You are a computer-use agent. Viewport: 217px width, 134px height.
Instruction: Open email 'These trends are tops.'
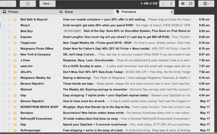coord(78,84)
